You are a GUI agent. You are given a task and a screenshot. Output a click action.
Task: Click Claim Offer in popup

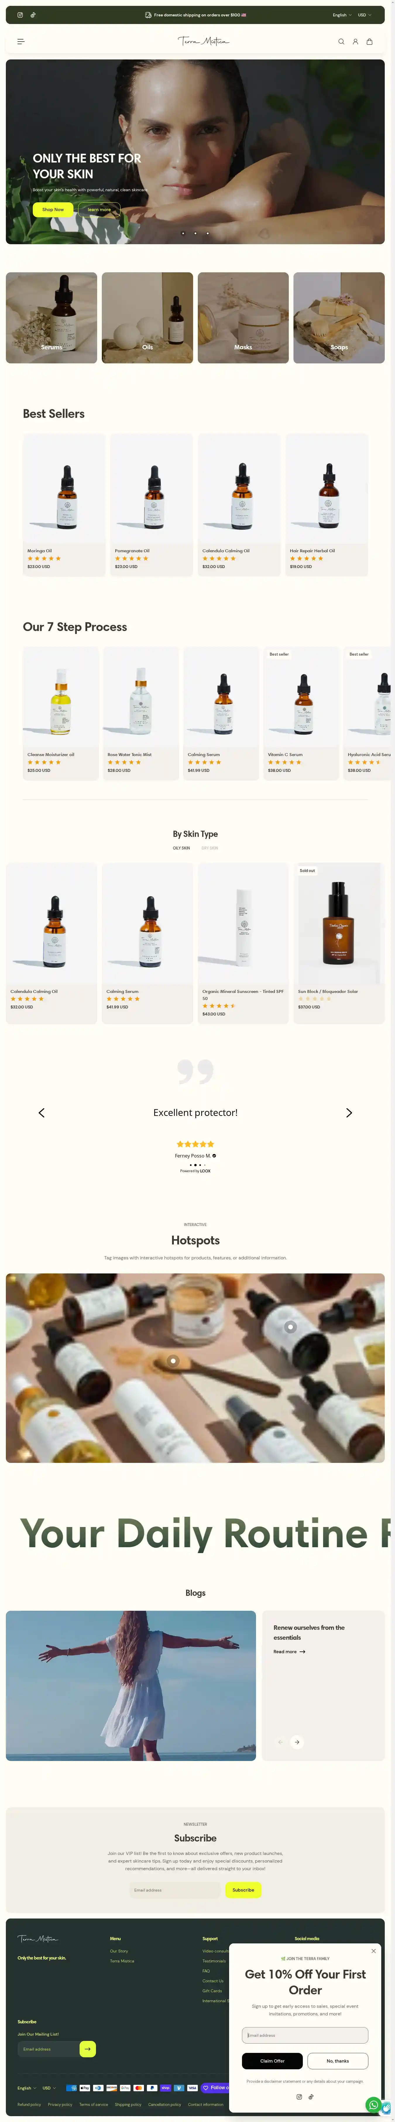tap(272, 2061)
